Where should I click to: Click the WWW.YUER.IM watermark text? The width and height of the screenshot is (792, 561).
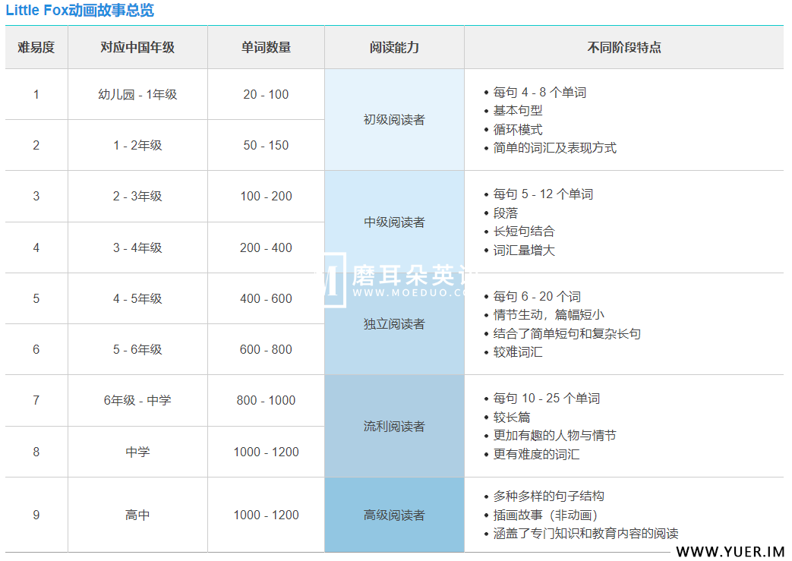tap(730, 552)
